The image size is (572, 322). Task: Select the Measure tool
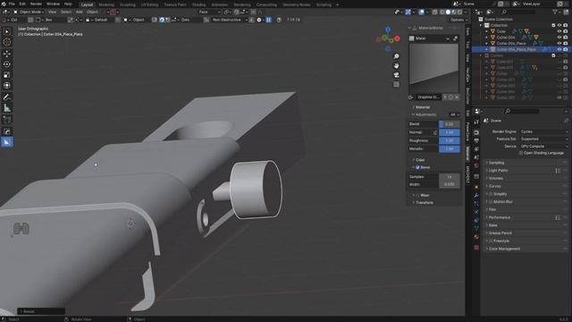[6, 107]
